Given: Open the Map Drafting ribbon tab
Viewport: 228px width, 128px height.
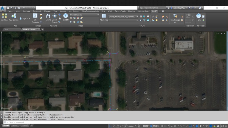Looking at the screenshot, I should pyautogui.click(x=74, y=11).
